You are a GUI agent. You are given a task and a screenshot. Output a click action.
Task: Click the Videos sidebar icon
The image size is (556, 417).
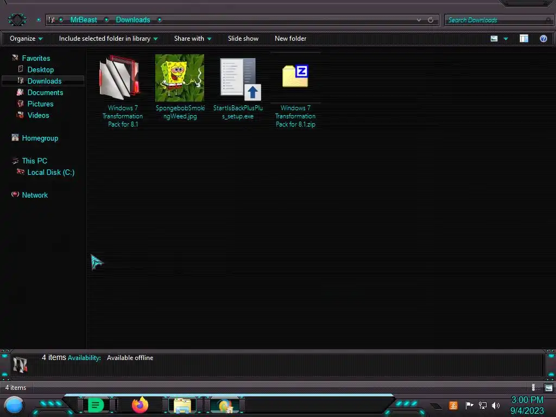point(20,115)
